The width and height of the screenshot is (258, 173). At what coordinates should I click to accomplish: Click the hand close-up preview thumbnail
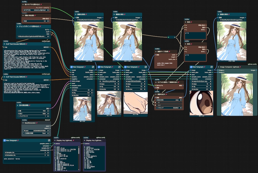(136, 103)
